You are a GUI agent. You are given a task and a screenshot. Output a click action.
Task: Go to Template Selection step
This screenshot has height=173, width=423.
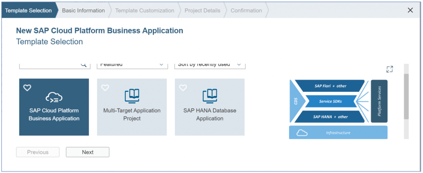(29, 10)
